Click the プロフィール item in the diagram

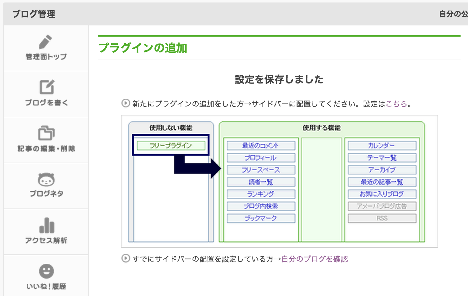[x=261, y=158]
